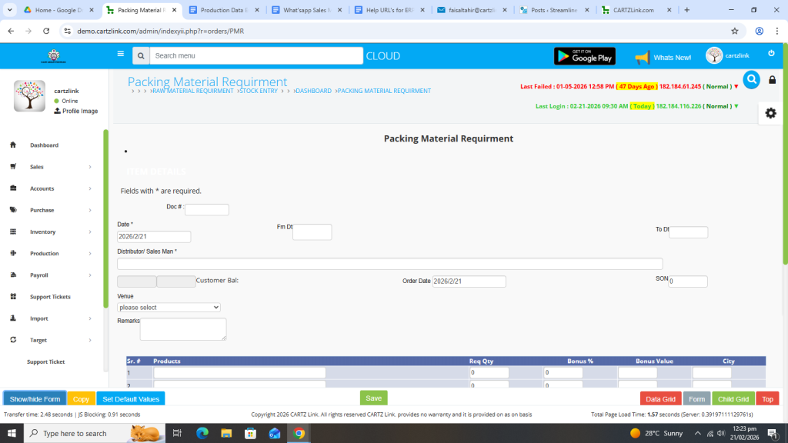Expand the Inventory sidebar menu
Image resolution: width=788 pixels, height=443 pixels.
point(50,231)
